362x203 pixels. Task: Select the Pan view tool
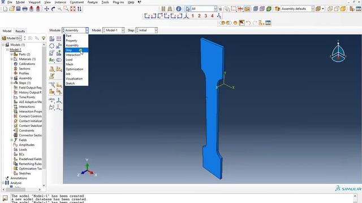(46, 9)
